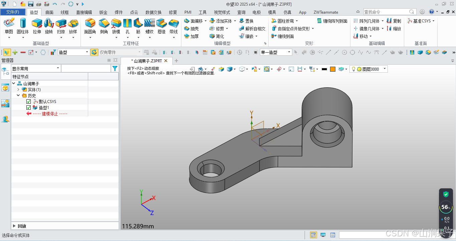The image size is (456, 241).
Task: Click the filter funnel icon in manager
Action: pyautogui.click(x=115, y=68)
